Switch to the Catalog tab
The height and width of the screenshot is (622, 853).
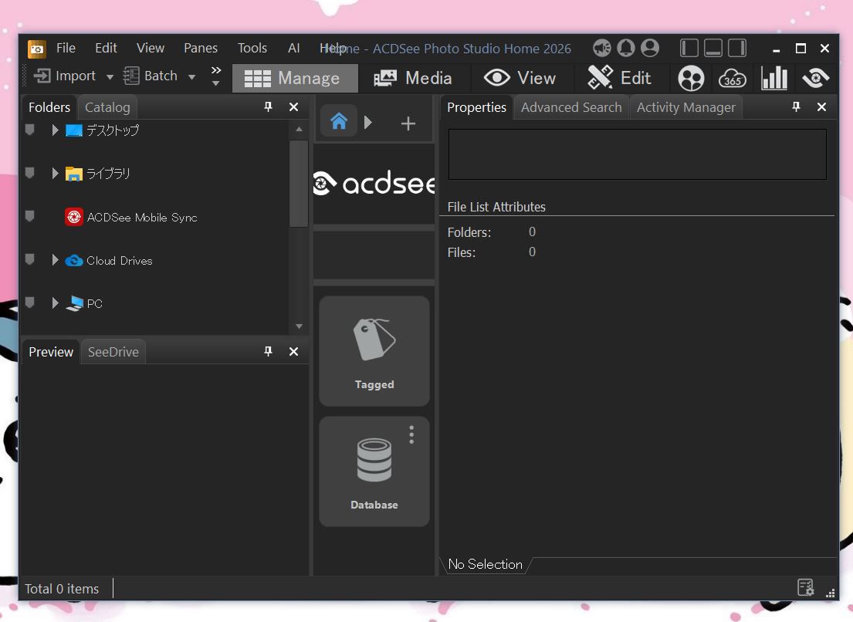click(107, 107)
